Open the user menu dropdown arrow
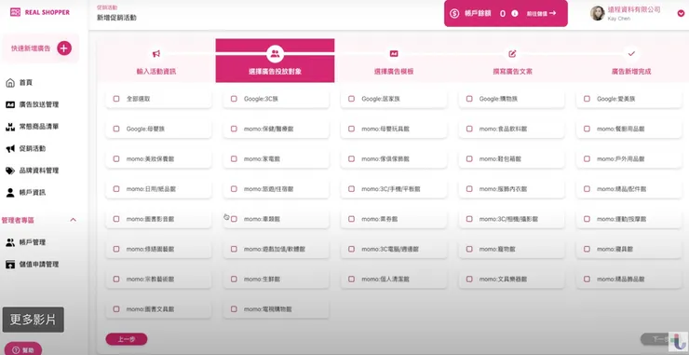This screenshot has height=355, width=689. tap(681, 13)
